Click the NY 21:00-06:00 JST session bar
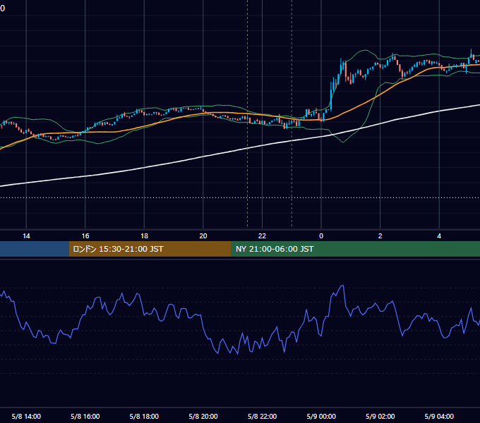 355,249
